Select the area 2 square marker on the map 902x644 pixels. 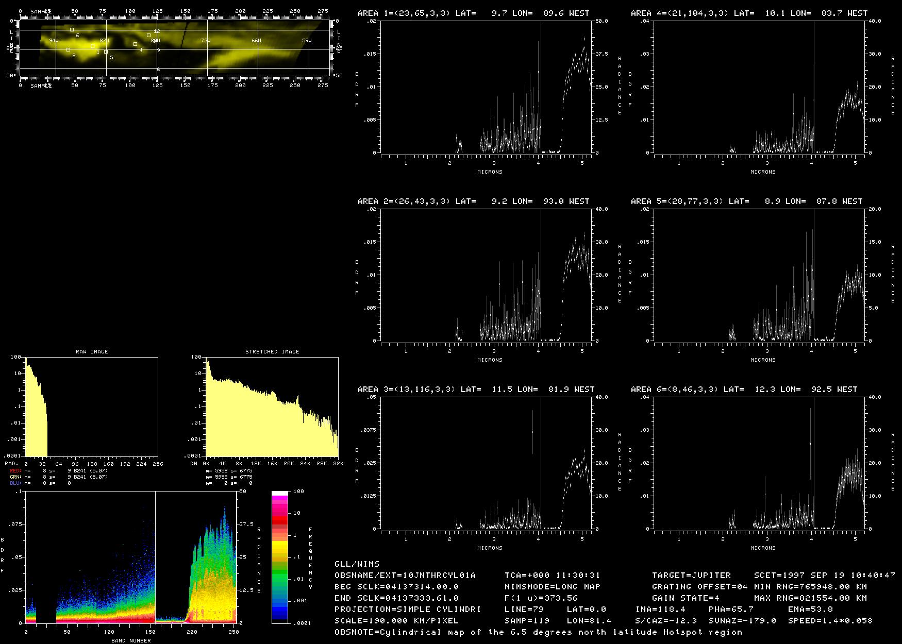[x=68, y=50]
